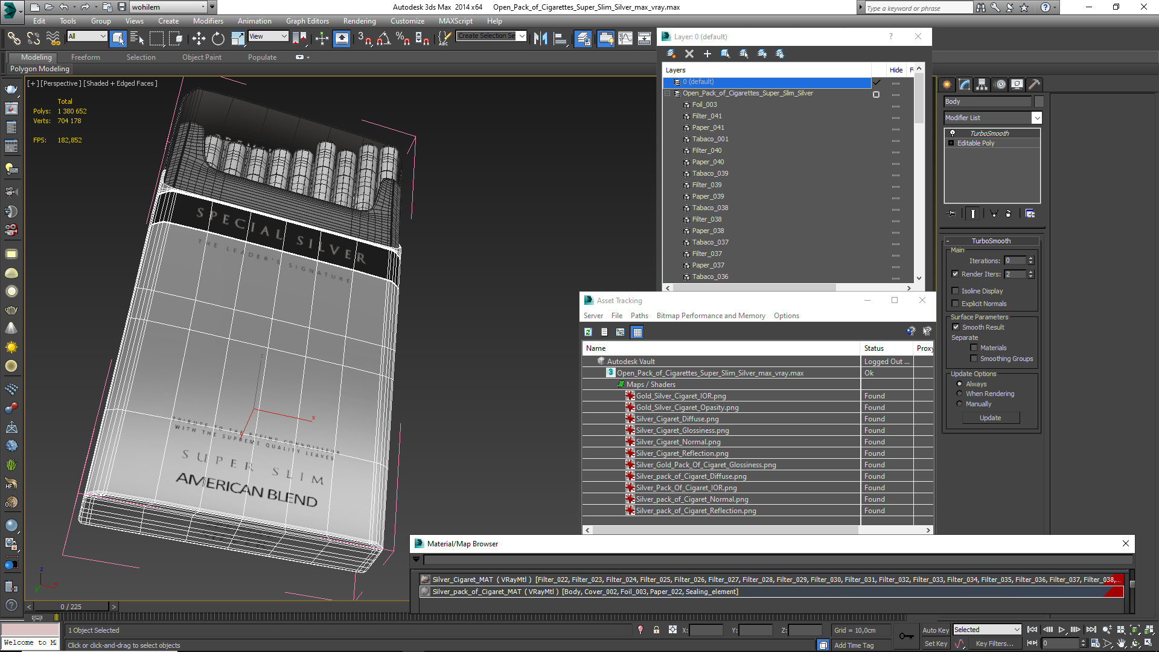Select the Rotate tool in toolbar
1159x652 pixels.
click(x=218, y=39)
